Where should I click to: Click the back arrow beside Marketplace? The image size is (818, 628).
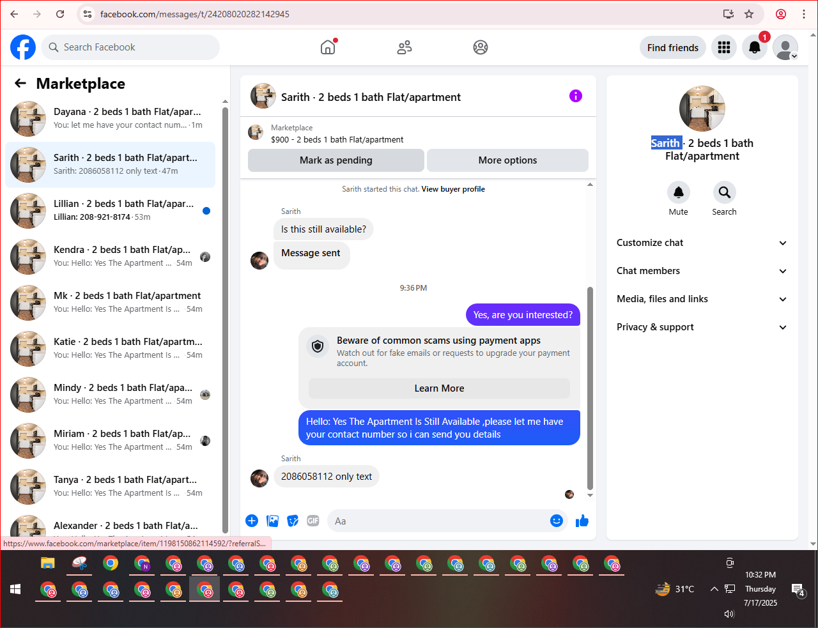[20, 83]
